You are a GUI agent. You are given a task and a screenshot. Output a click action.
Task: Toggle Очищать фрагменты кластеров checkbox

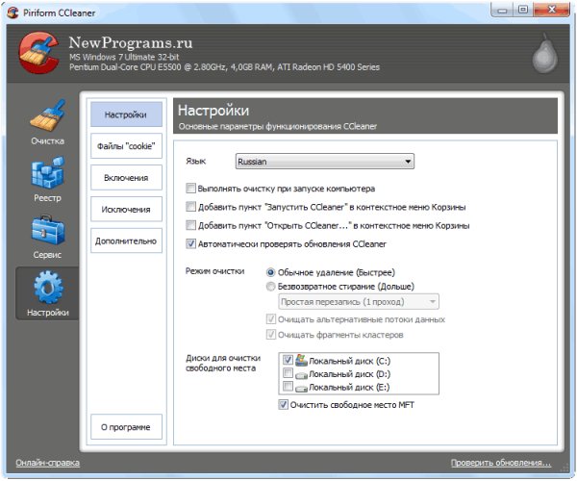(271, 335)
